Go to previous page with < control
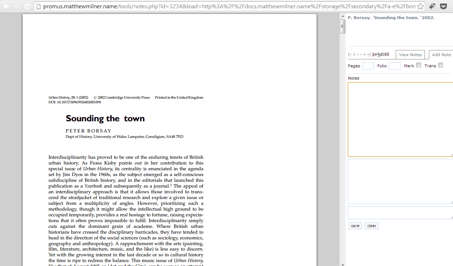 tap(358, 55)
